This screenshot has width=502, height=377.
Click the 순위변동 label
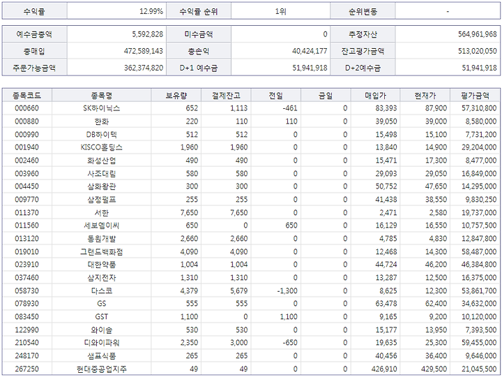tap(363, 12)
